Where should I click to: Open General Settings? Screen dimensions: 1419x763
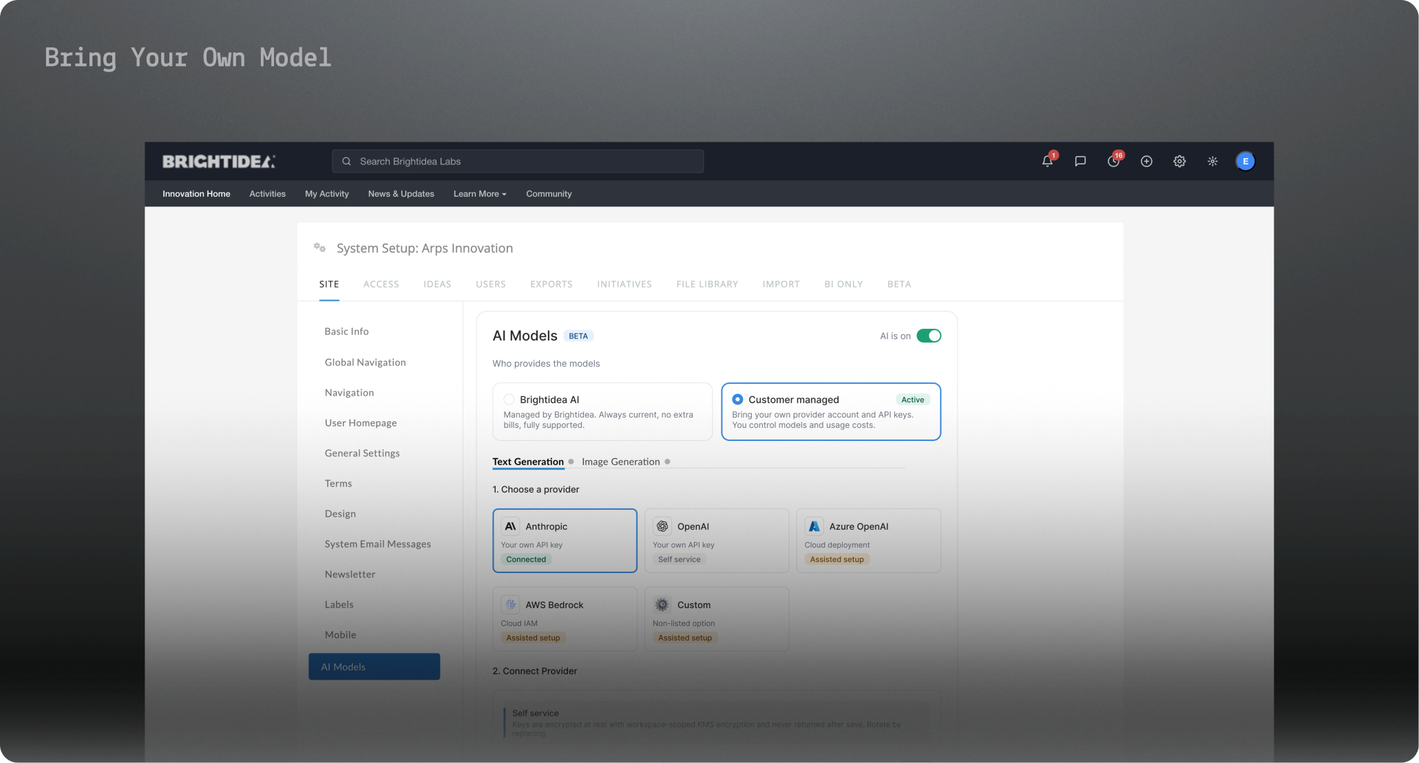[362, 453]
